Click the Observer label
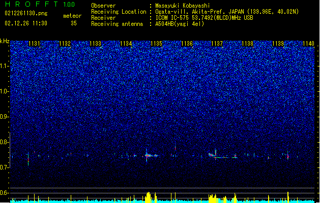320x203 pixels. pyautogui.click(x=103, y=6)
